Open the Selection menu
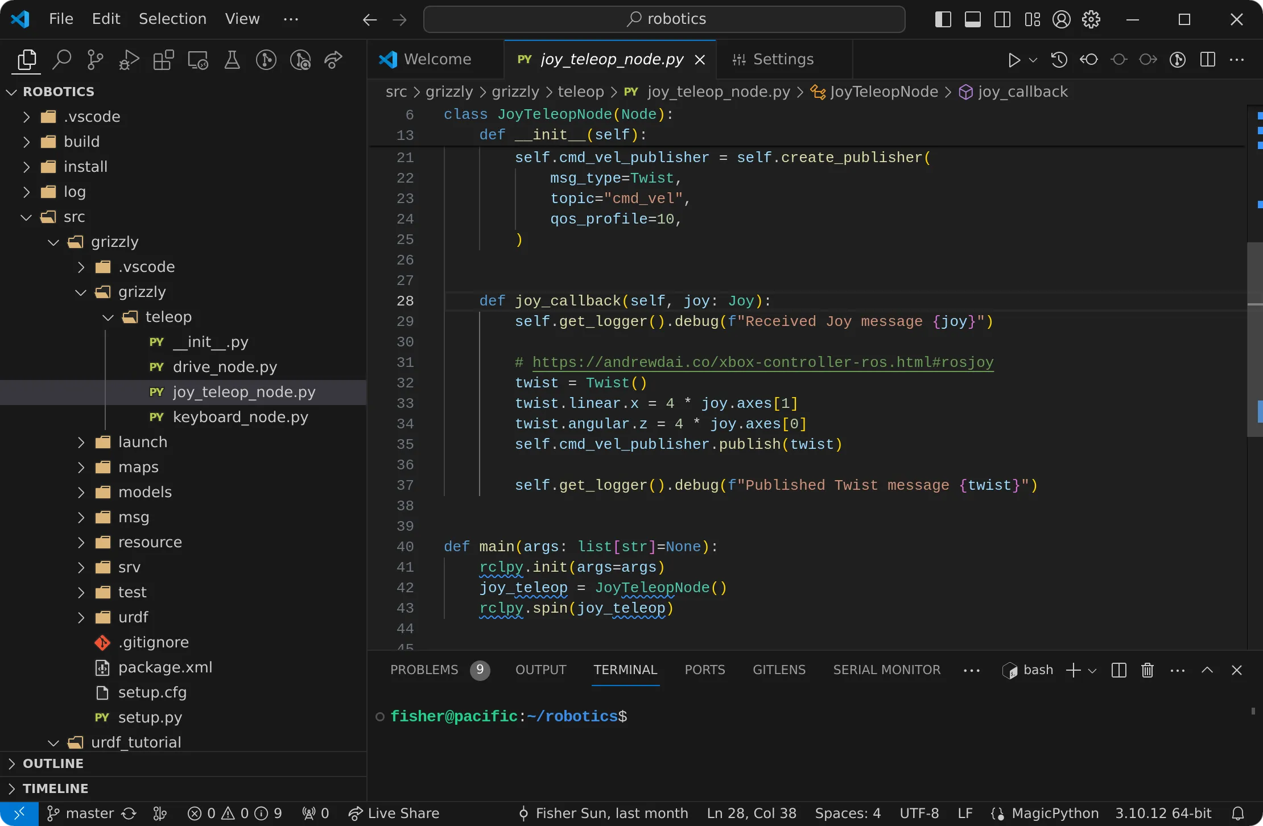The height and width of the screenshot is (826, 1263). pyautogui.click(x=172, y=18)
